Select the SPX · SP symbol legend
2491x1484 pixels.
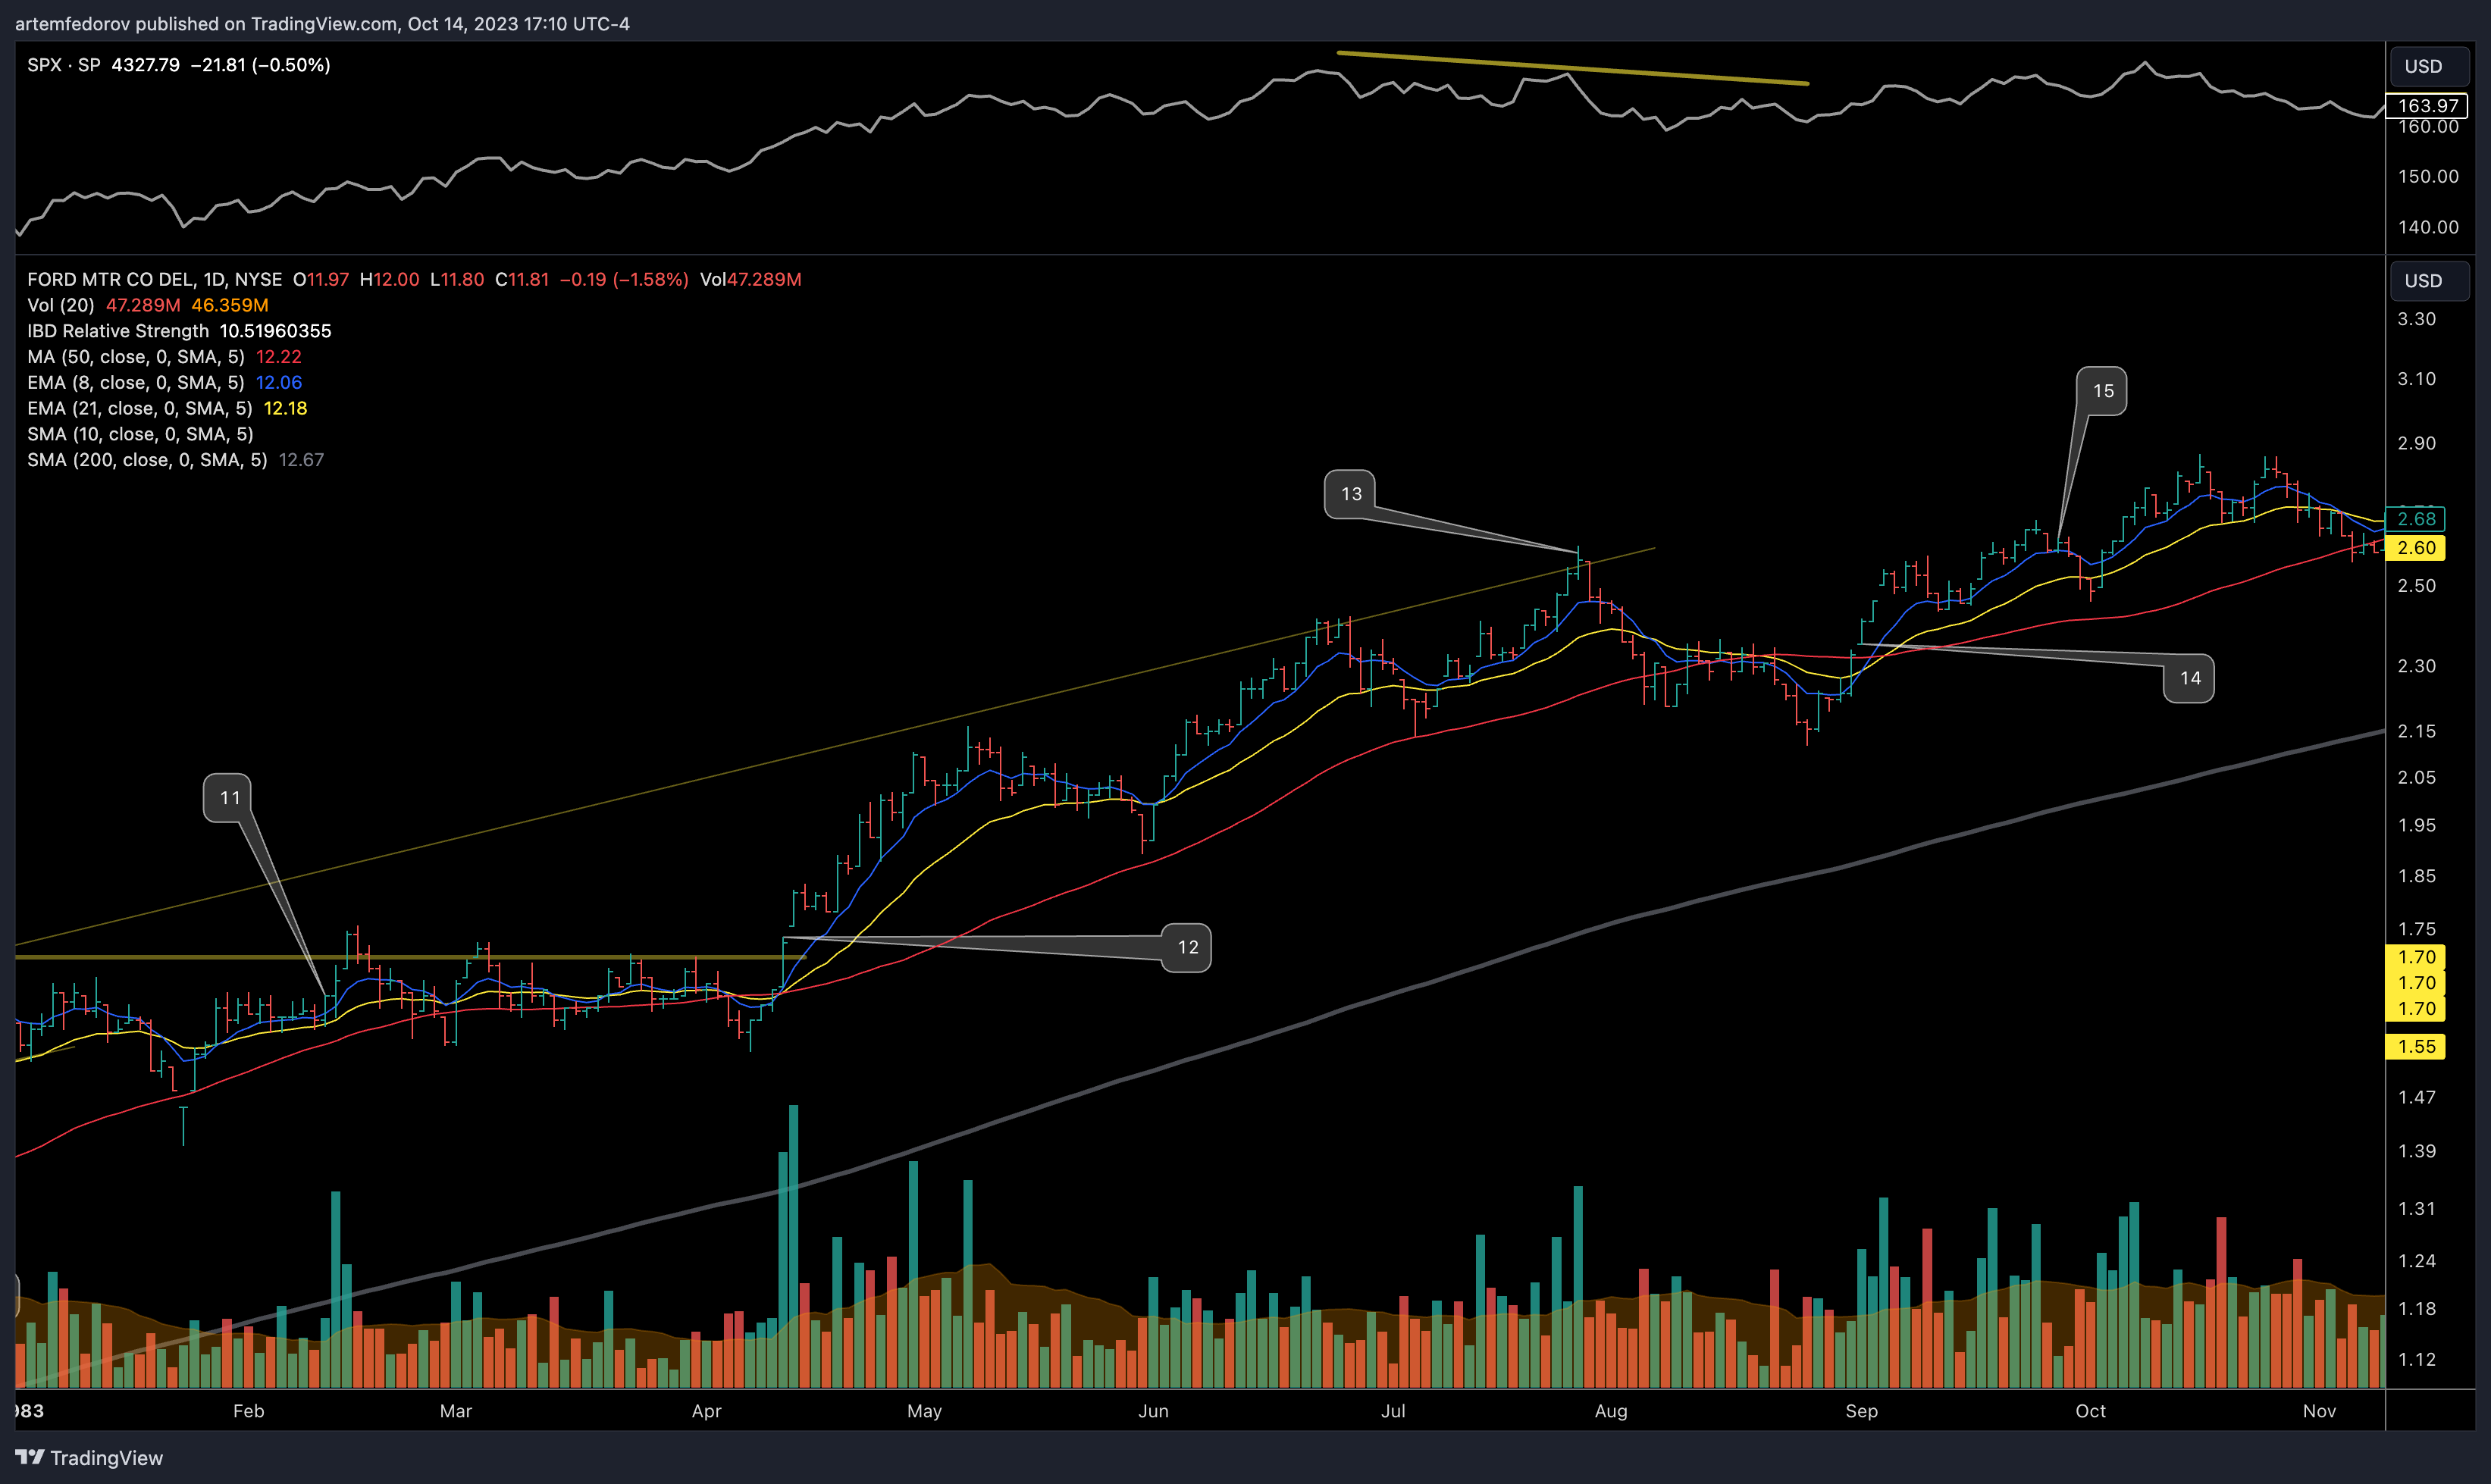click(x=64, y=65)
